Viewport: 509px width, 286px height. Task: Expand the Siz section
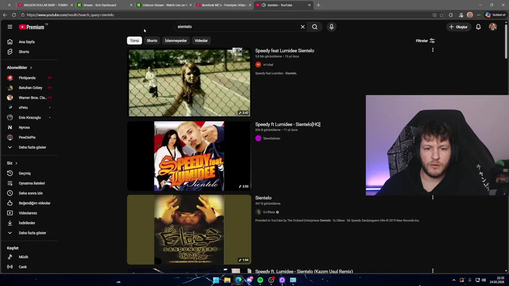point(12,163)
